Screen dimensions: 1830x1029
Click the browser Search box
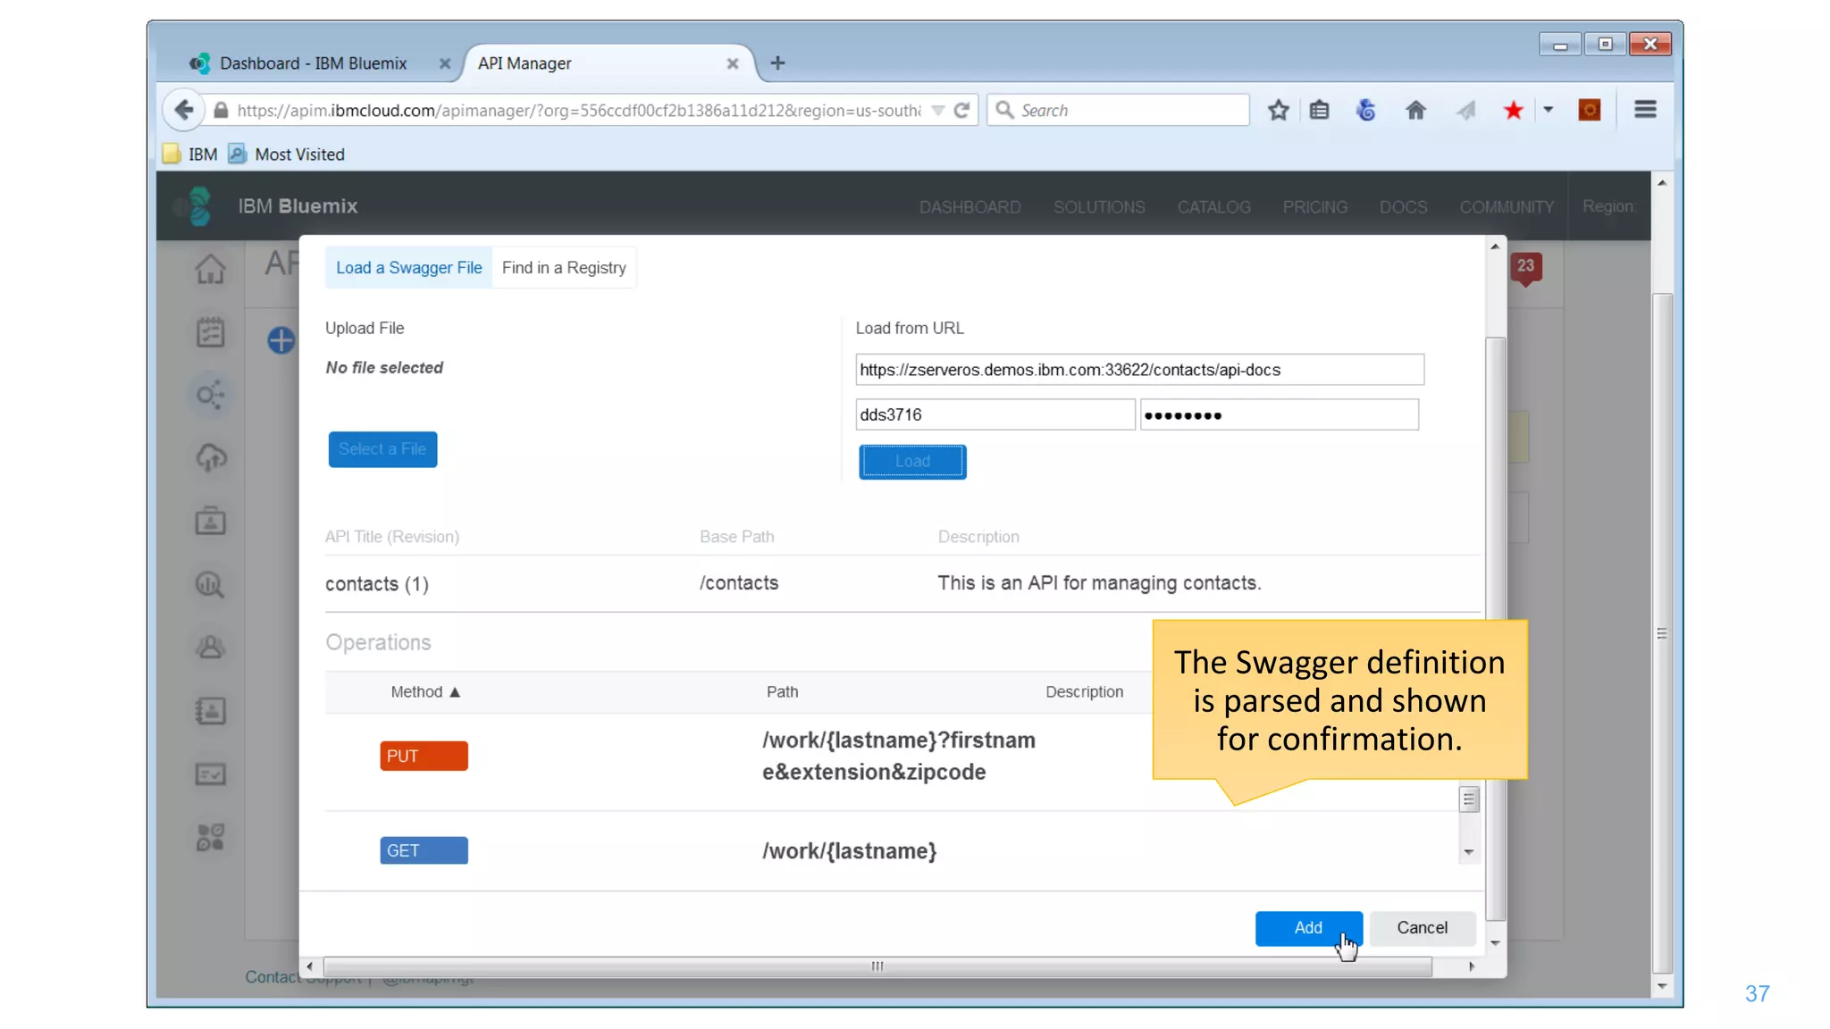(1118, 110)
